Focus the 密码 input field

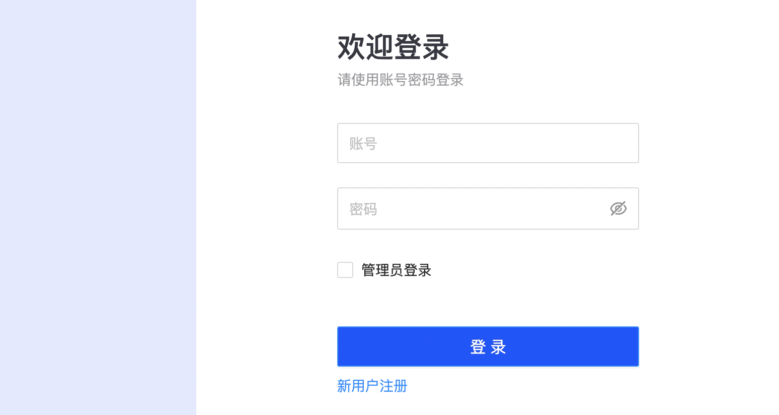click(473, 209)
